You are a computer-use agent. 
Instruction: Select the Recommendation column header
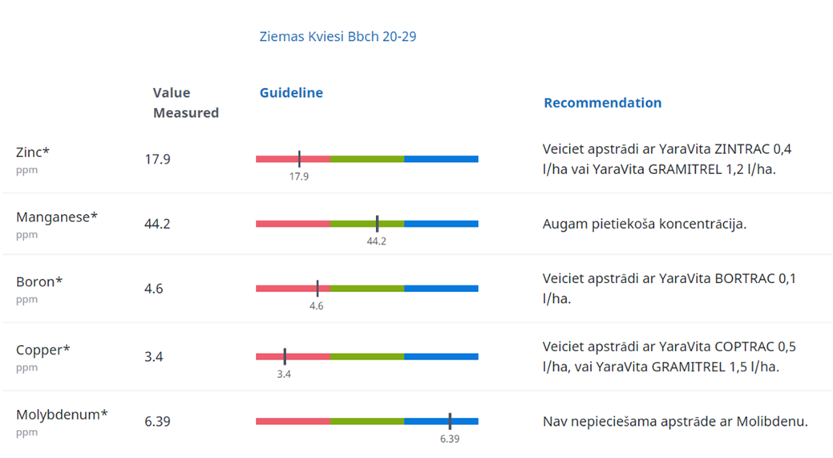coord(602,103)
